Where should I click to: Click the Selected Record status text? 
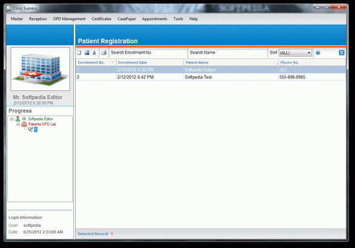93,234
